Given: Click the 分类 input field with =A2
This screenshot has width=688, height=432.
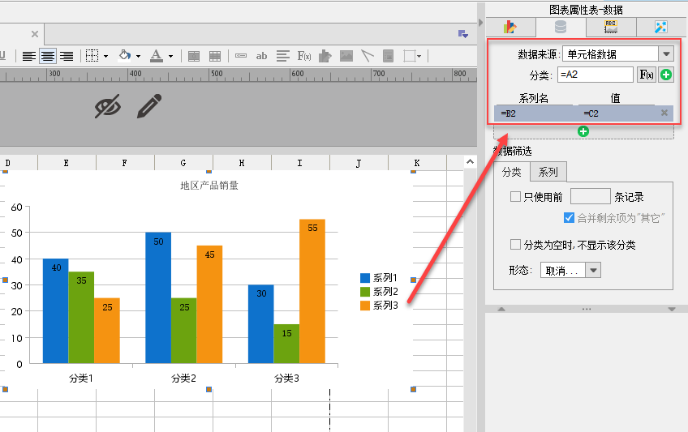Looking at the screenshot, I should pos(595,75).
